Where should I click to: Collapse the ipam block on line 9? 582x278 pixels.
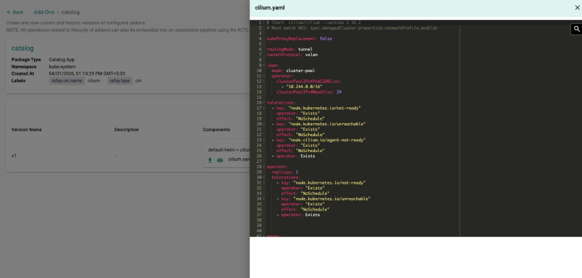(x=263, y=65)
